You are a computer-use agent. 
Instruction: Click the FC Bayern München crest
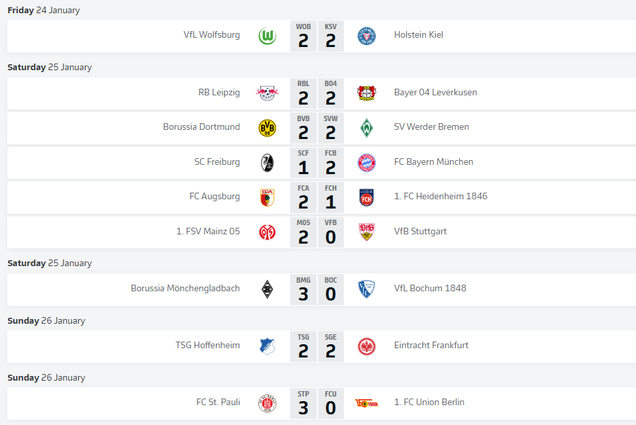[366, 162]
